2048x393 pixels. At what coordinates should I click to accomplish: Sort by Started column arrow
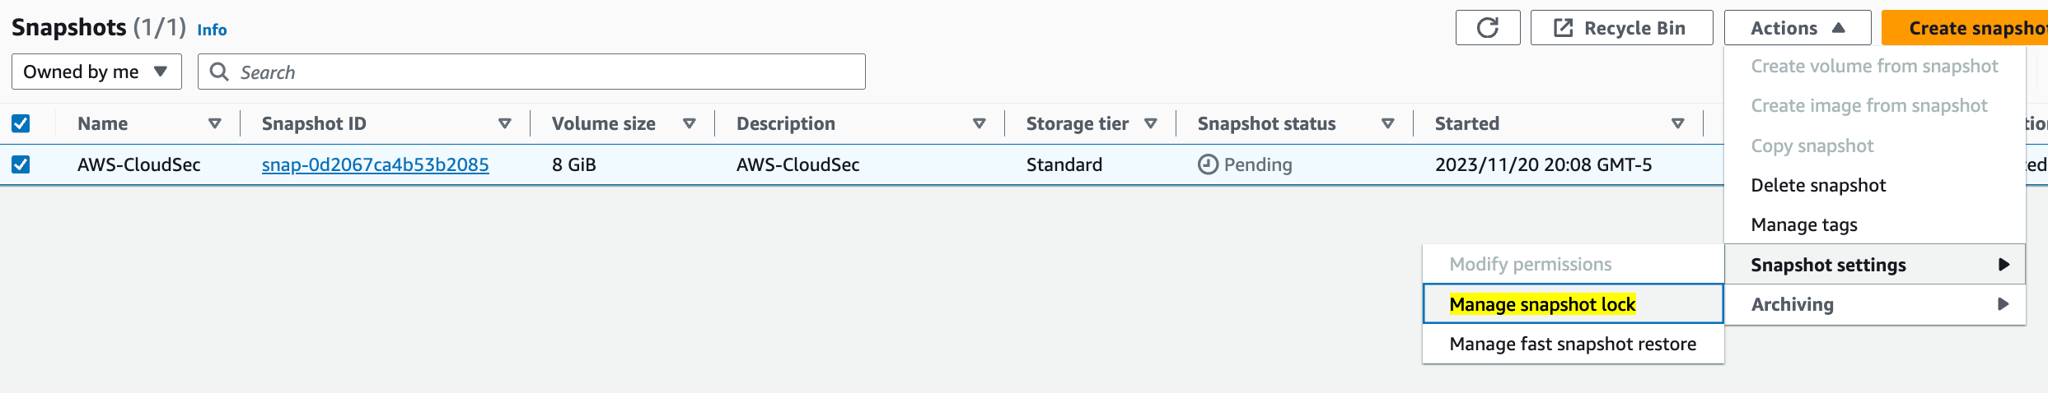pos(1678,123)
